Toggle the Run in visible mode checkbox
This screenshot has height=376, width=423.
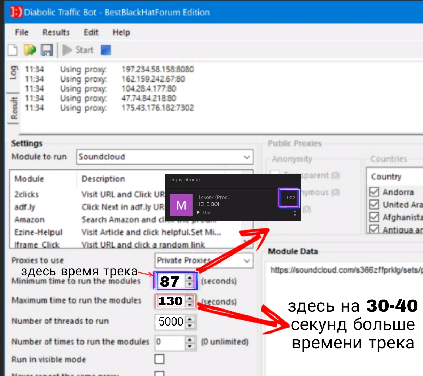click(159, 359)
